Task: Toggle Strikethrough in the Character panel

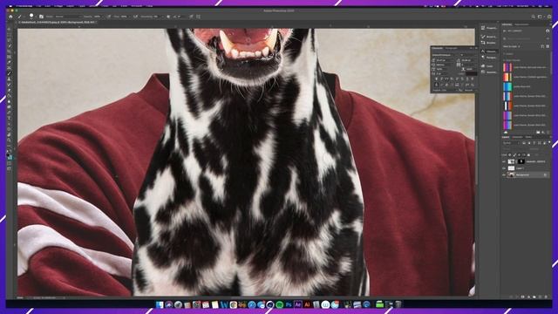Action: [473, 79]
